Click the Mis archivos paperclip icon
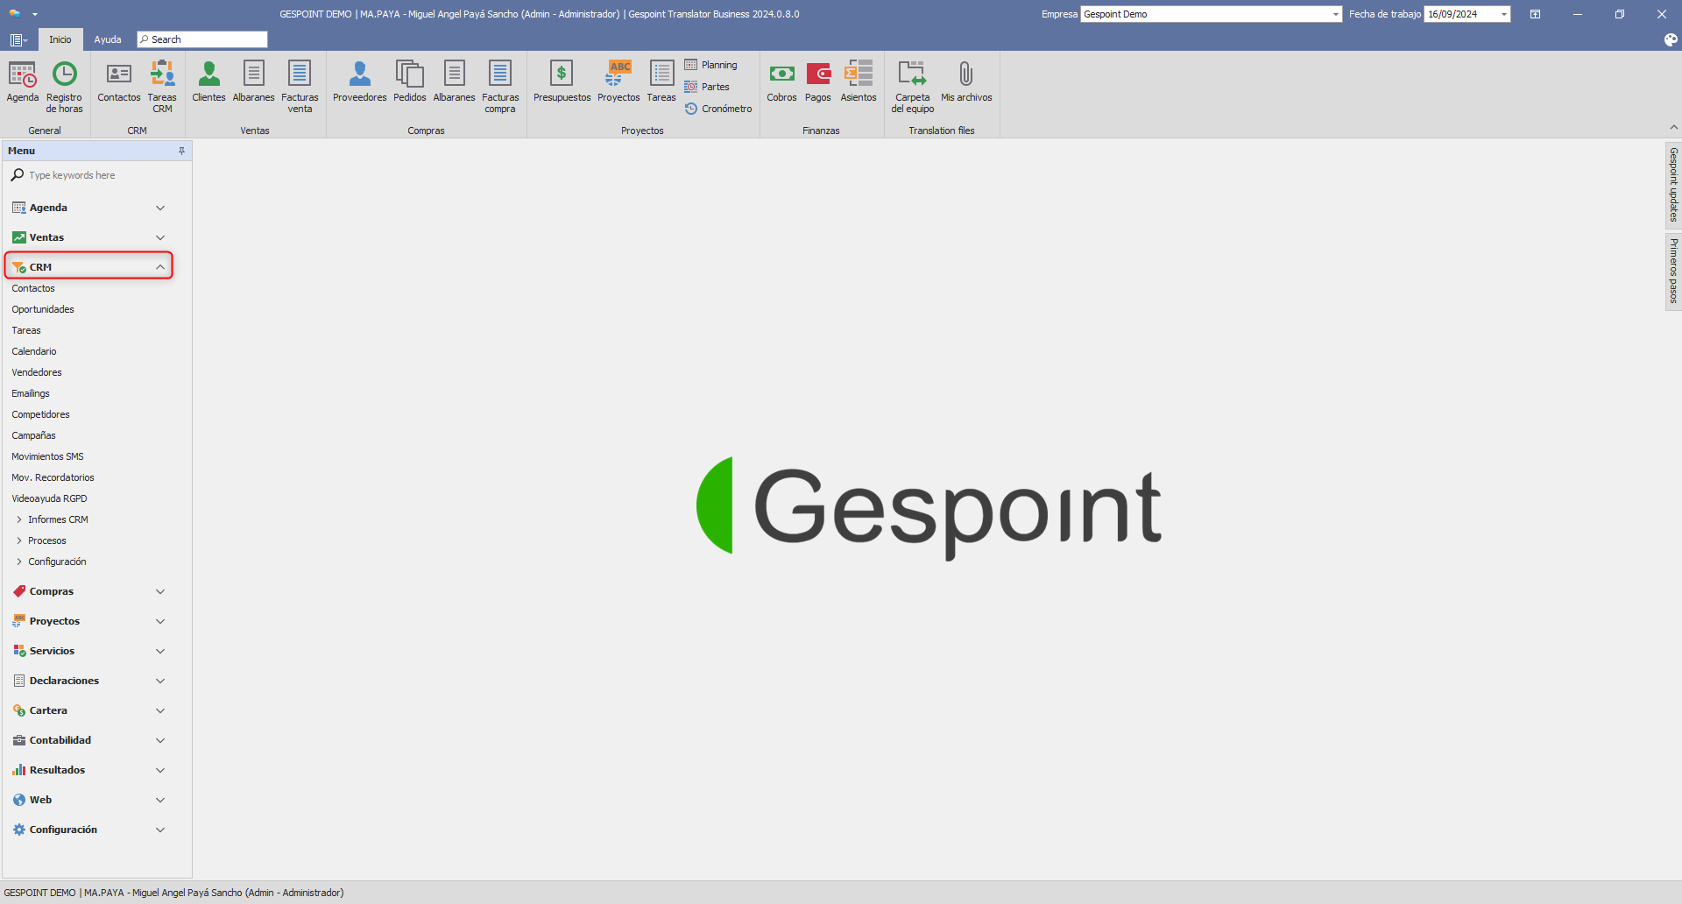The width and height of the screenshot is (1682, 904). click(965, 75)
